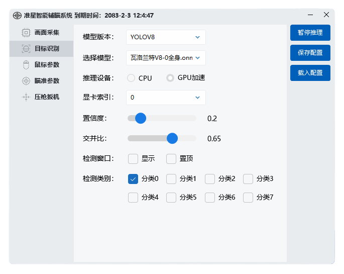Viewport: 344px width, 274px height.
Task: Click the 画面采集 chip icon in sidebar
Action: 26,33
